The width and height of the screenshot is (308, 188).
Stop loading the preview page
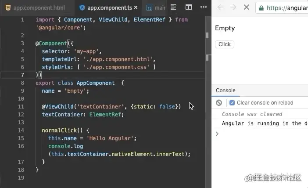(246, 7)
